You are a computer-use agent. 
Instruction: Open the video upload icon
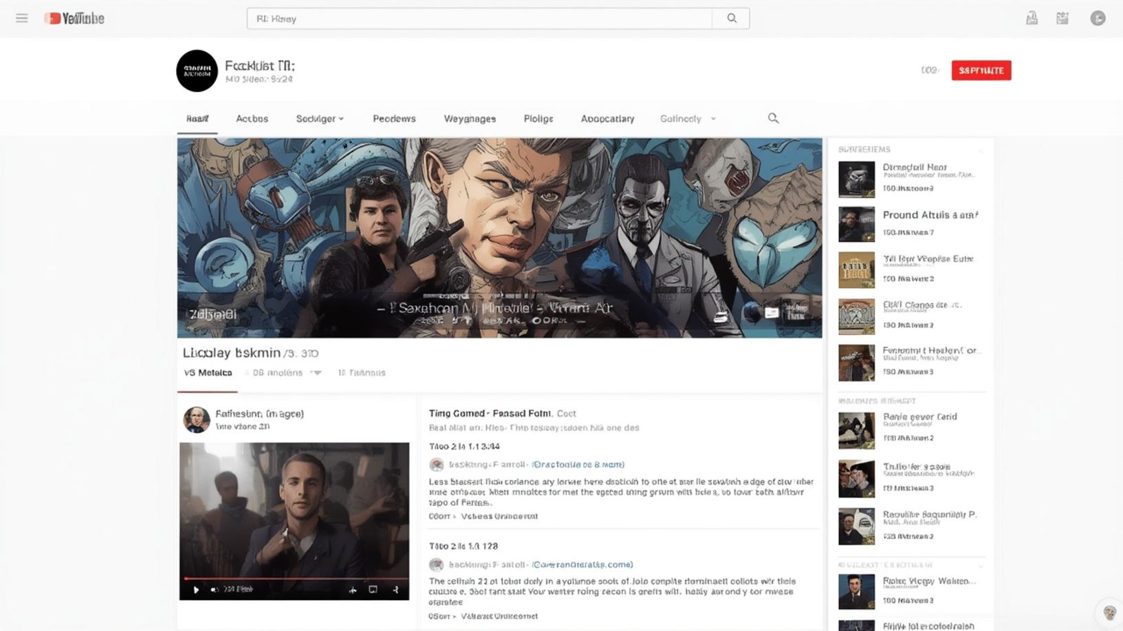[x=1031, y=18]
